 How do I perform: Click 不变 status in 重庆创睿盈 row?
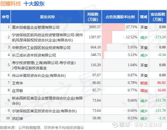coord(144,27)
